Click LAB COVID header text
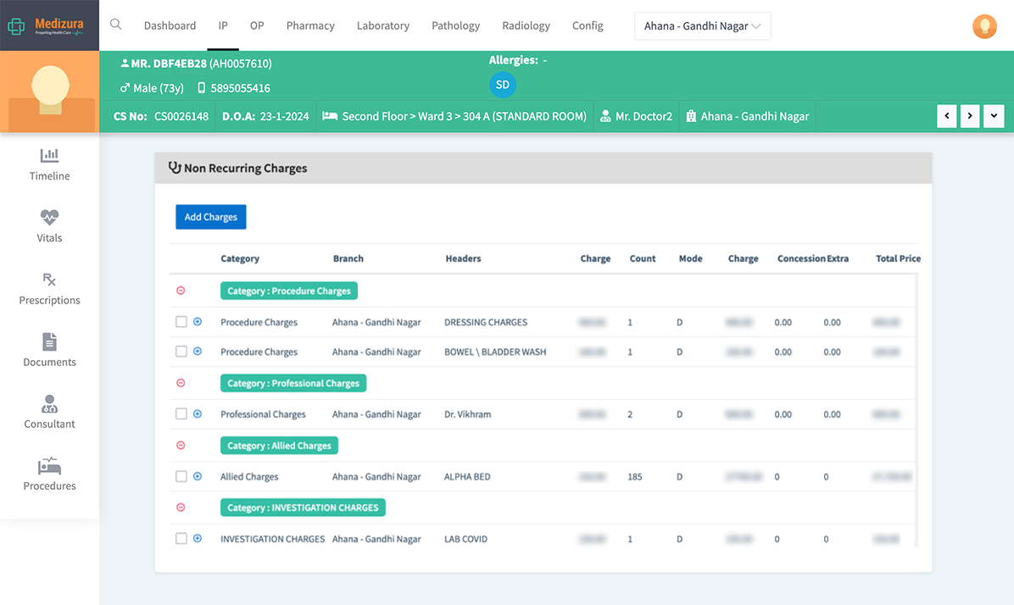The width and height of the screenshot is (1014, 605). coord(465,538)
